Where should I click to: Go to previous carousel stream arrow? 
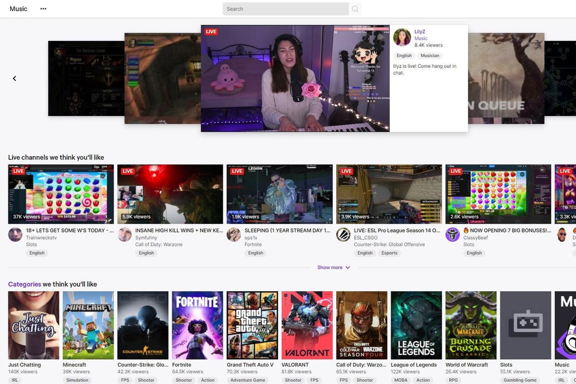coord(14,78)
